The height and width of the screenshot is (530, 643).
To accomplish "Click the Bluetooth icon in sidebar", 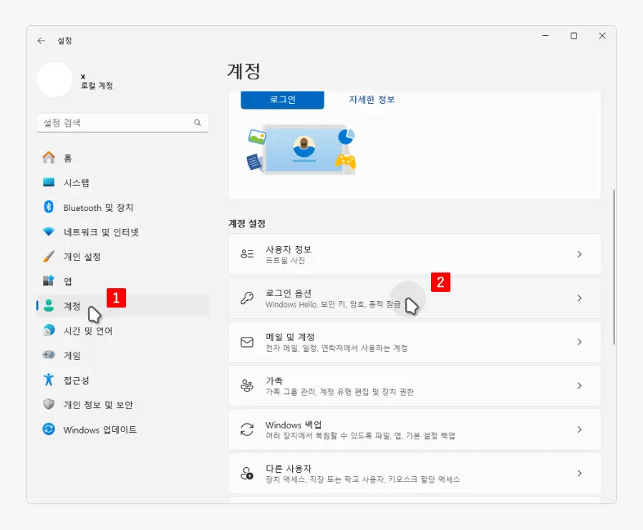I will tap(49, 207).
